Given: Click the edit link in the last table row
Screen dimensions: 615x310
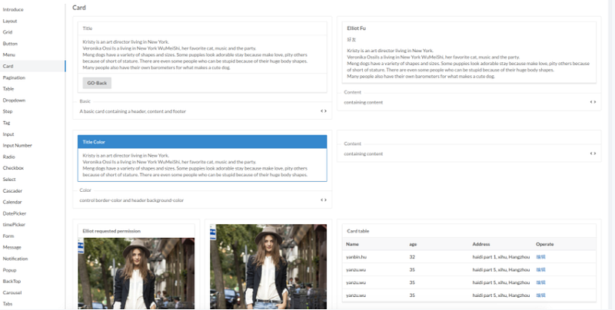Looking at the screenshot, I should point(540,295).
